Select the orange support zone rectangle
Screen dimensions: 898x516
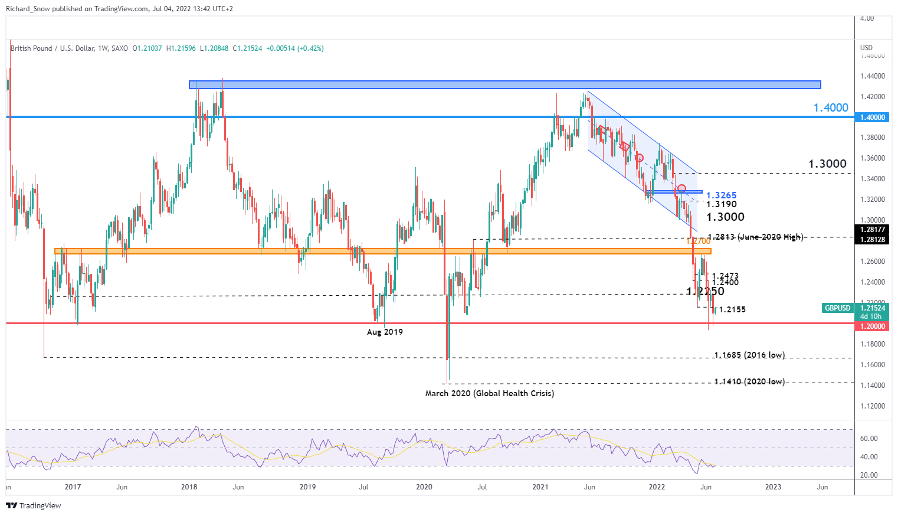click(x=382, y=251)
